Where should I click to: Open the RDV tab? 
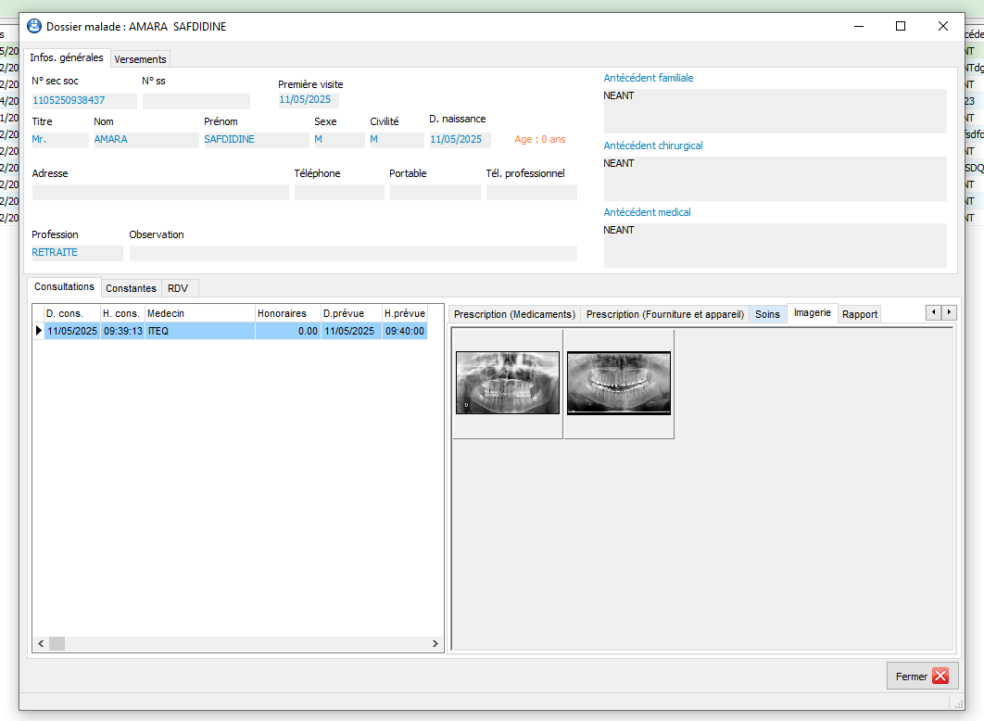coord(178,288)
